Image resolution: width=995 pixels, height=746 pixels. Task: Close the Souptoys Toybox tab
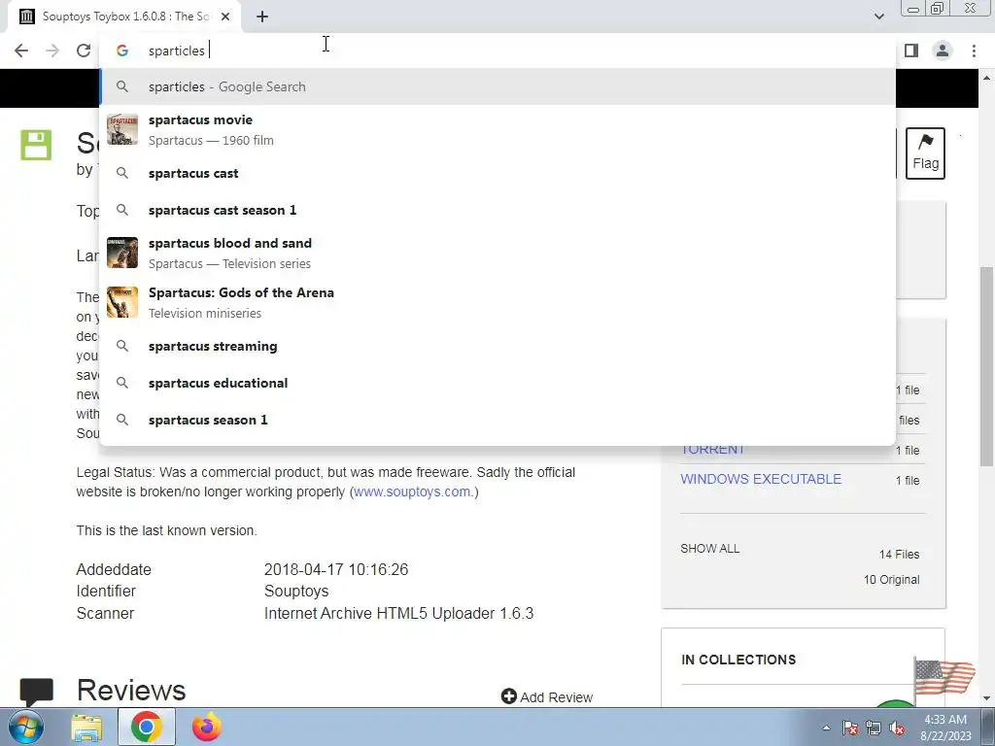[225, 17]
